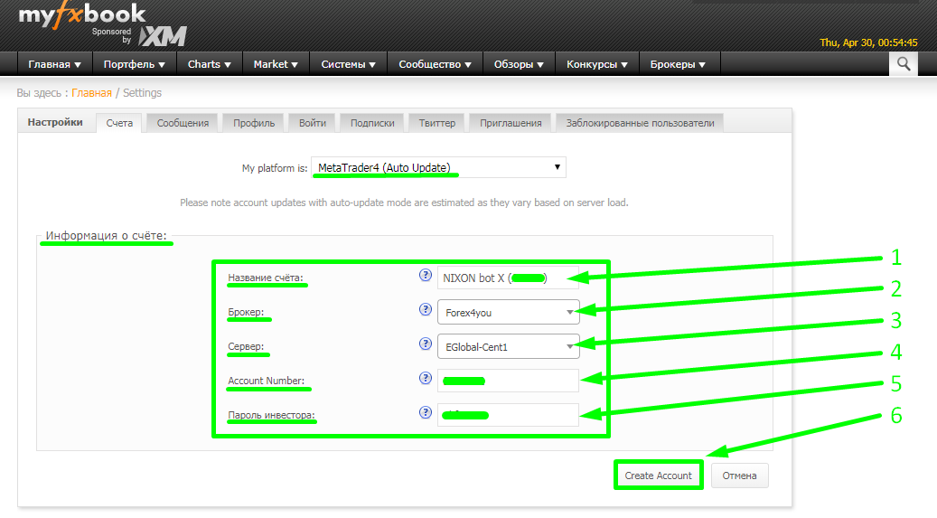
Task: Switch to the Твиттер tab
Action: tap(436, 123)
